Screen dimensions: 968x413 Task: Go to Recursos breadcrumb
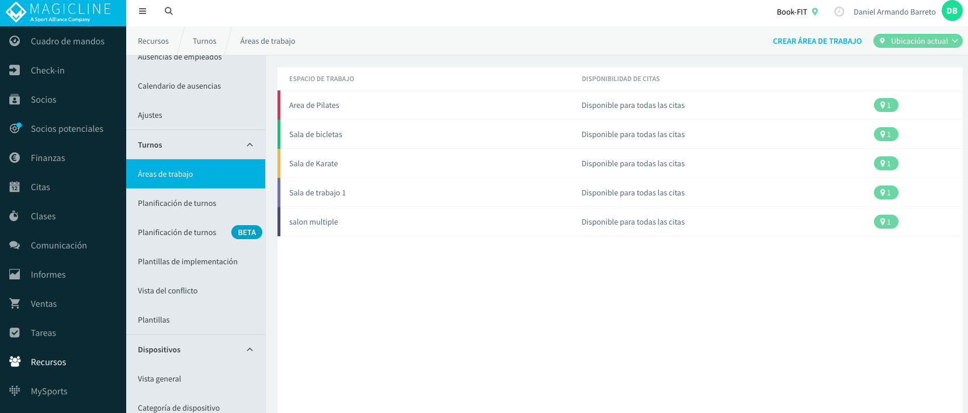coord(153,41)
